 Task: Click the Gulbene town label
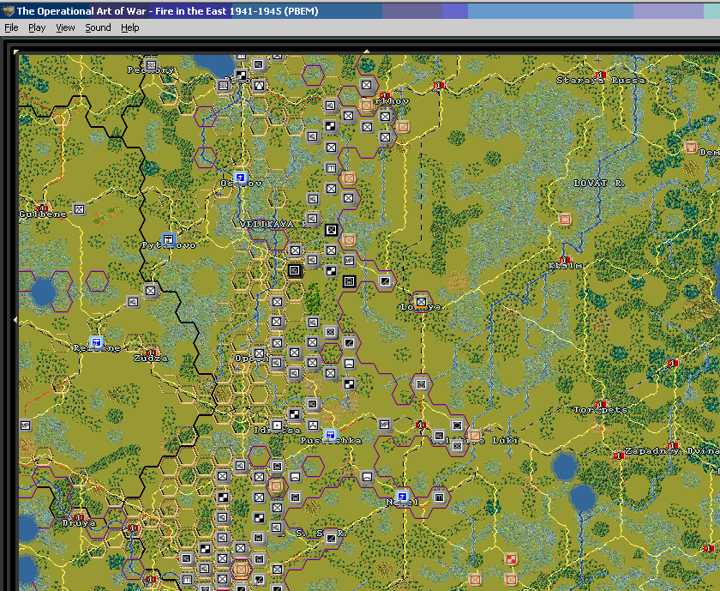43,214
